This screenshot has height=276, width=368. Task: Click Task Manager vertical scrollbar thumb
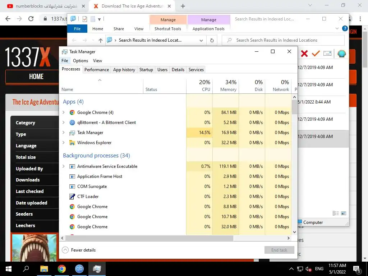tap(294, 107)
